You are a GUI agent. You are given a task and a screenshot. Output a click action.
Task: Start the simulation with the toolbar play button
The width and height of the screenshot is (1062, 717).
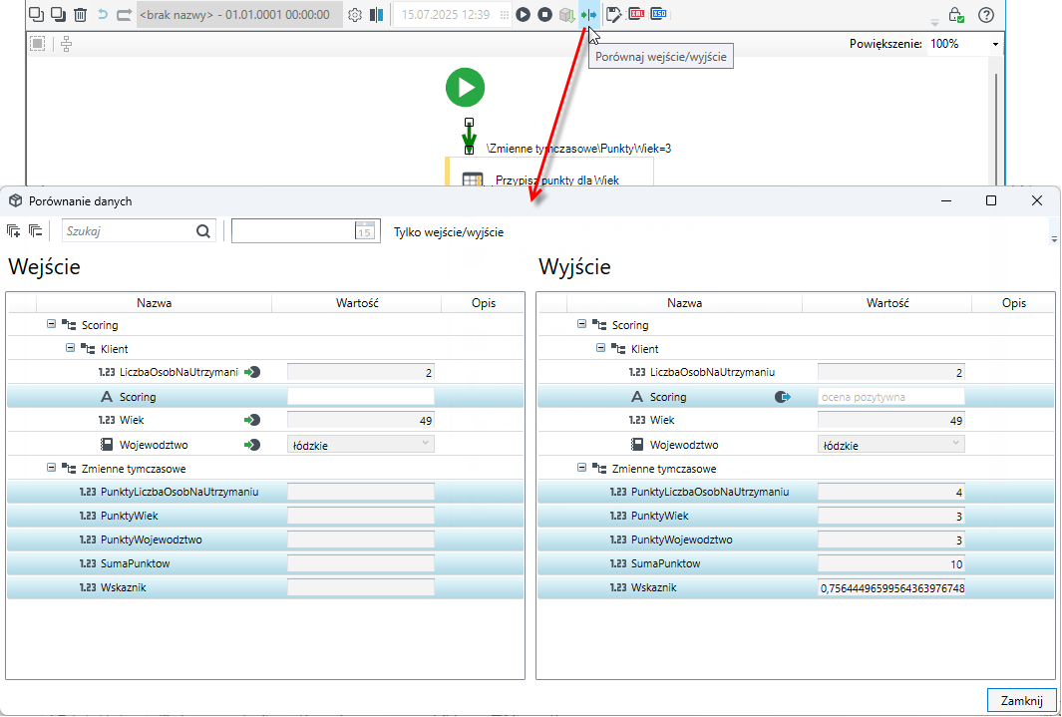(x=523, y=14)
